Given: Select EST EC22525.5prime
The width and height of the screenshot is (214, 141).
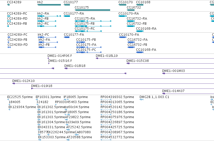Looking at the screenshot, I should (x=20, y=97).
